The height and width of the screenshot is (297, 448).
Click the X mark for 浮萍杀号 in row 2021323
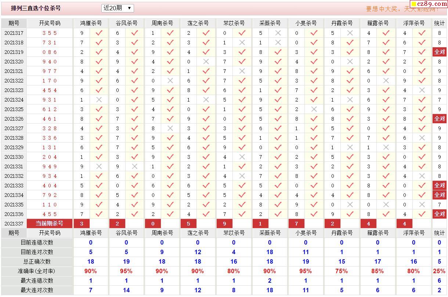pyautogui.click(x=422, y=90)
